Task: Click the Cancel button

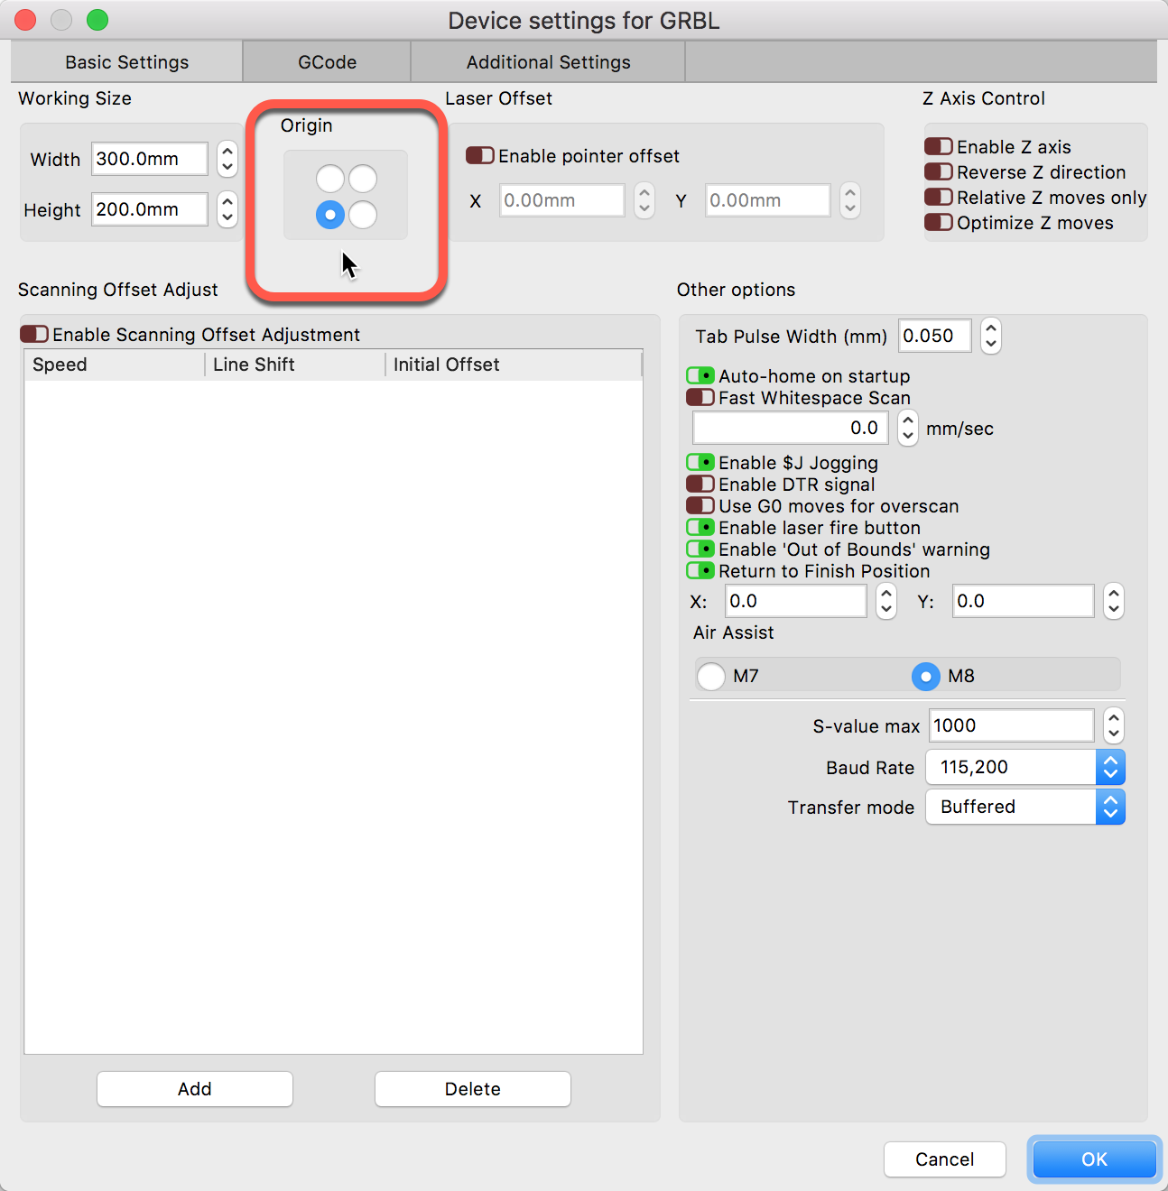Action: pyautogui.click(x=945, y=1159)
